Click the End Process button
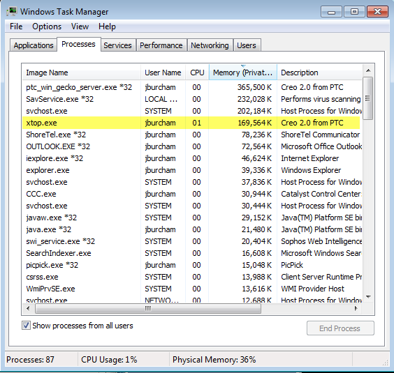The height and width of the screenshot is (373, 394). coord(340,328)
